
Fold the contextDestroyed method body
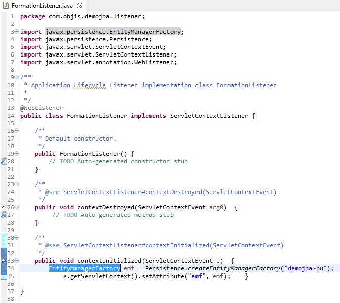tap(17, 207)
